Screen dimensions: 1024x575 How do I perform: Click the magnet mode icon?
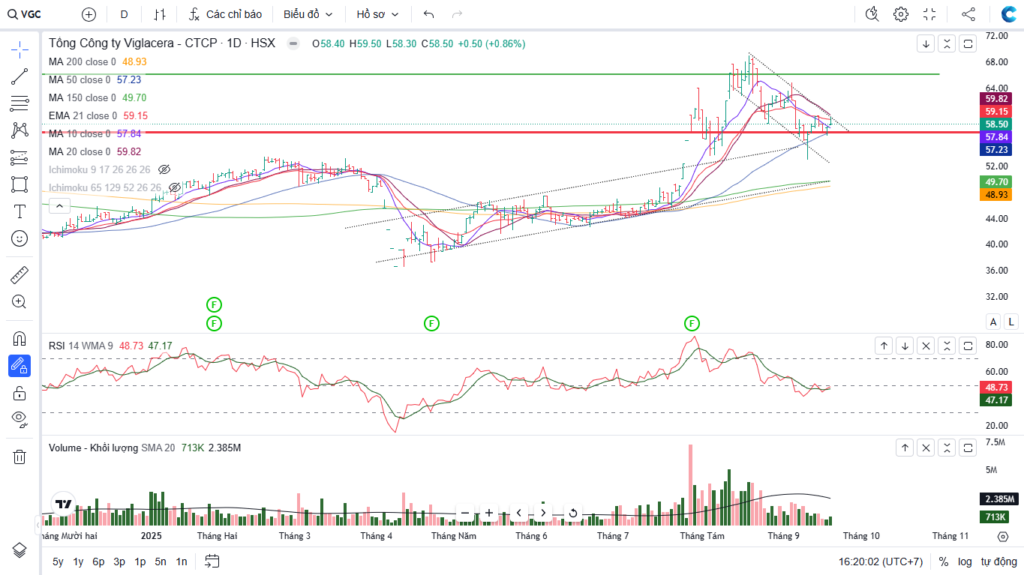pyautogui.click(x=20, y=338)
